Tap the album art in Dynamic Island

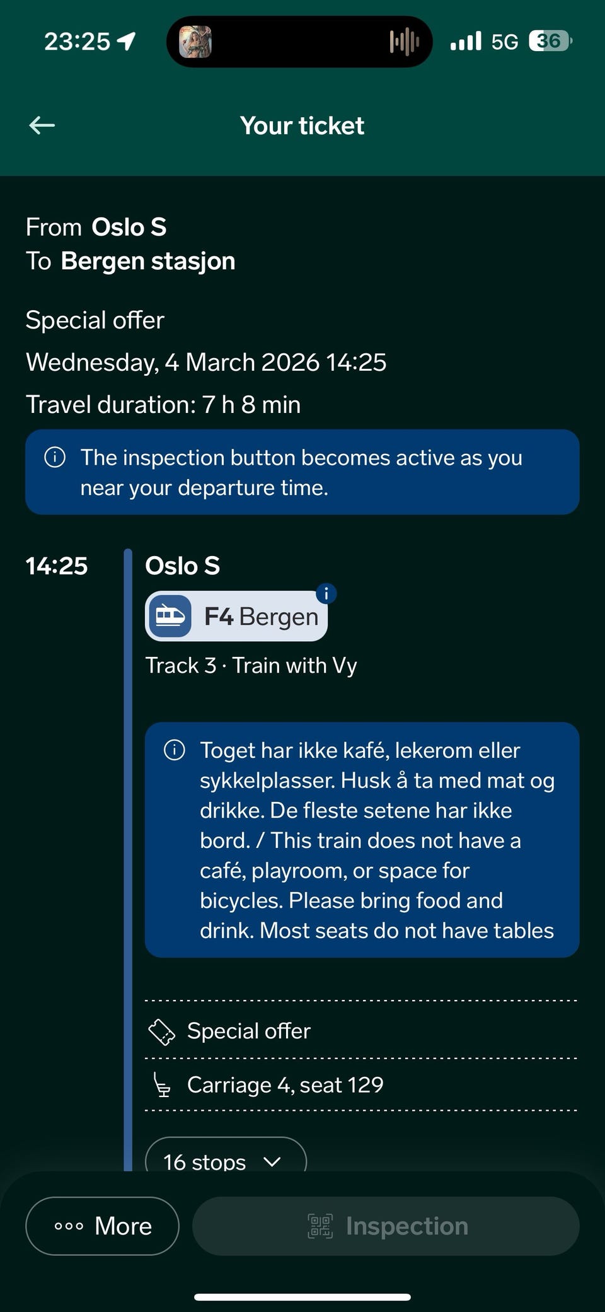[x=195, y=42]
